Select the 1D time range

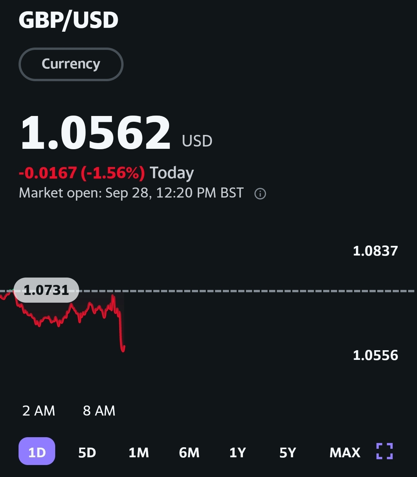(x=37, y=451)
